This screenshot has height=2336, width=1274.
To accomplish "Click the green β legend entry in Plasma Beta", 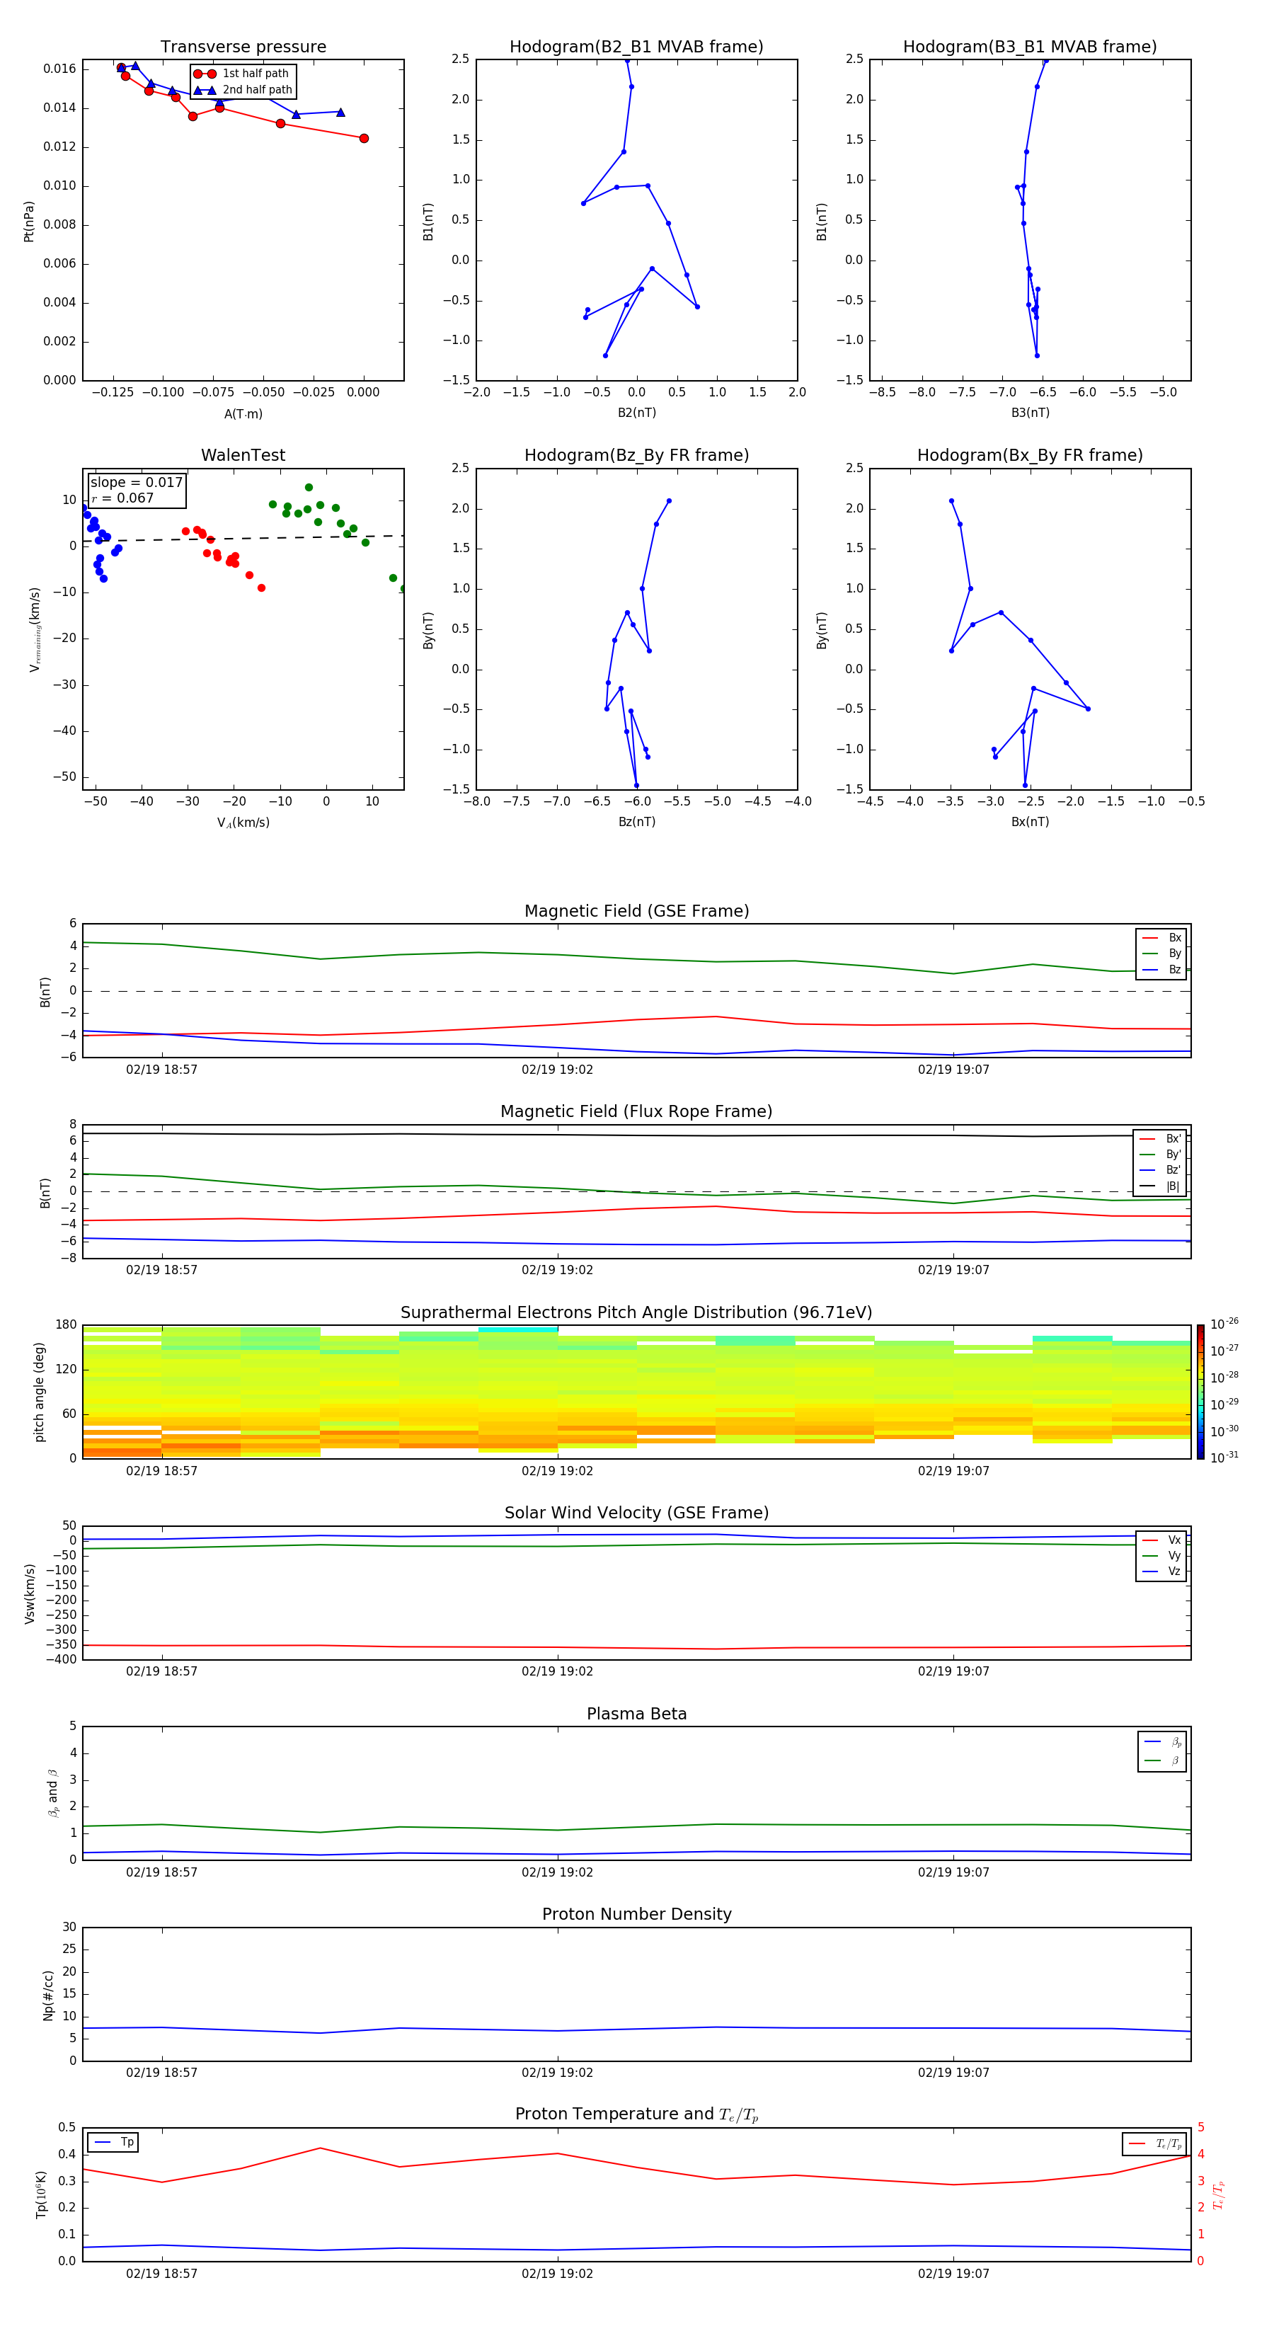I will tap(1161, 1760).
